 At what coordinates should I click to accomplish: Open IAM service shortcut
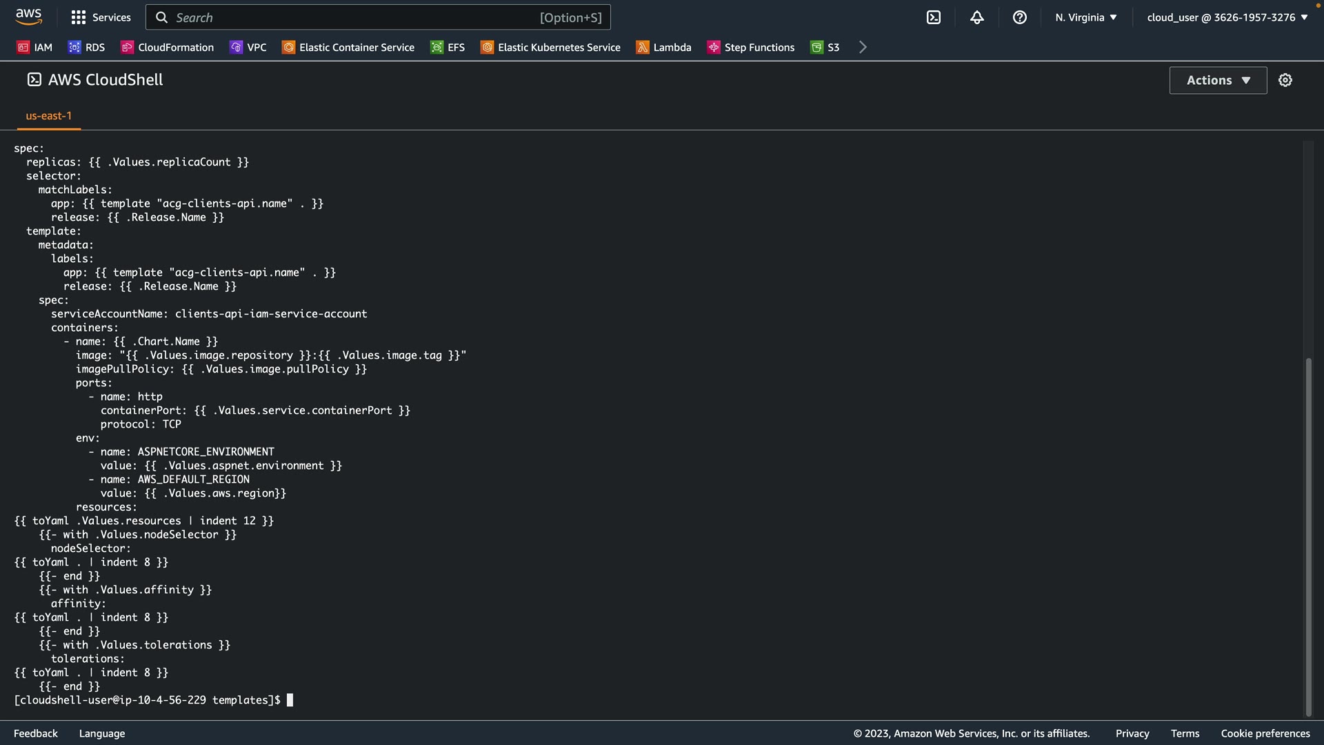point(34,47)
